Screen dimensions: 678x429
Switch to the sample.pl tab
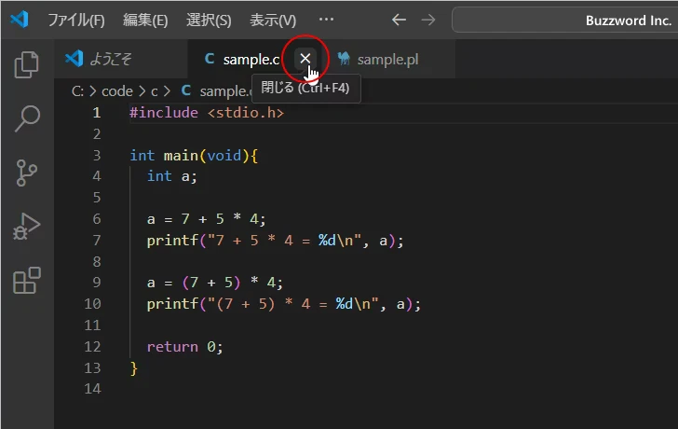click(x=387, y=59)
